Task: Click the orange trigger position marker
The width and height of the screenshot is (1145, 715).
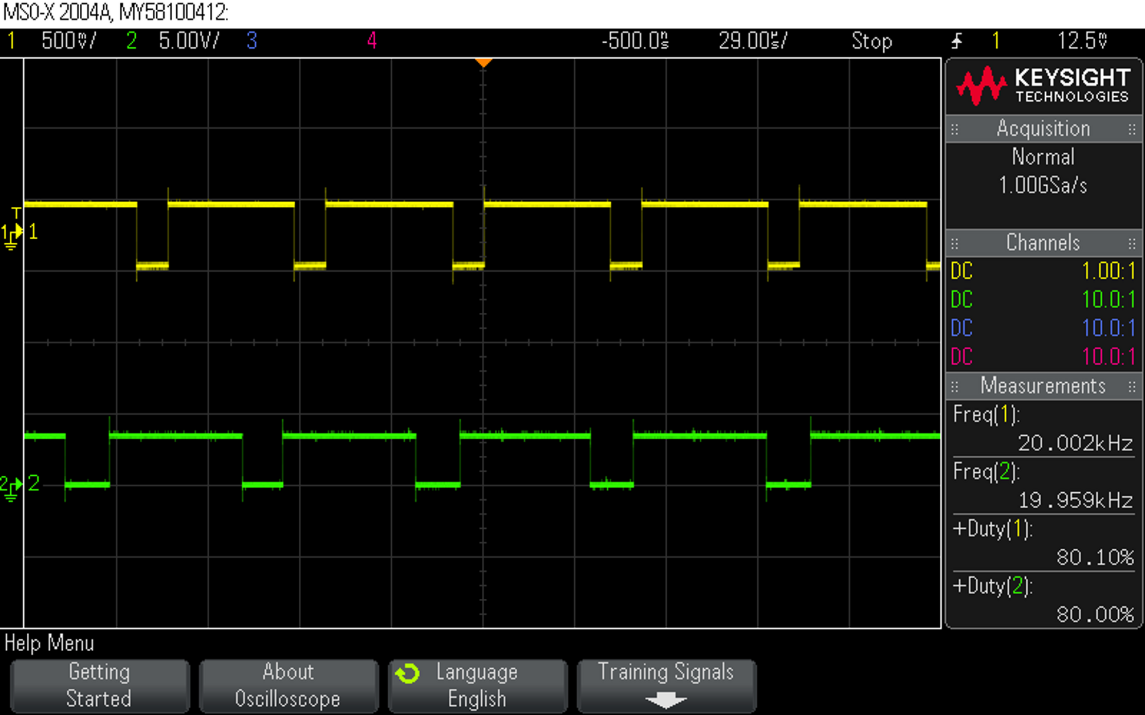Action: 483,63
